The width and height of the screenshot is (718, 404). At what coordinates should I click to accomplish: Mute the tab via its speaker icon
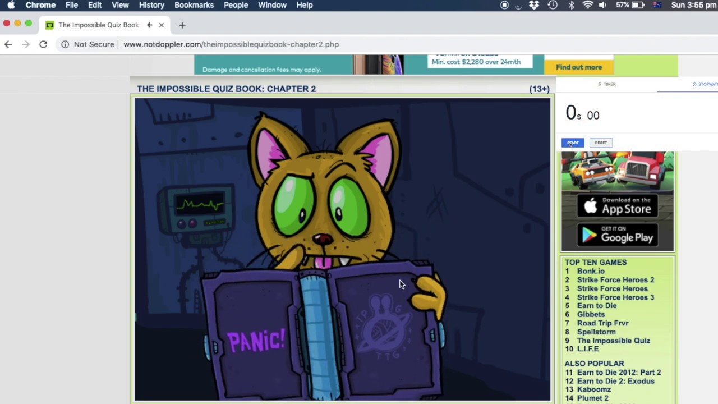coord(150,25)
